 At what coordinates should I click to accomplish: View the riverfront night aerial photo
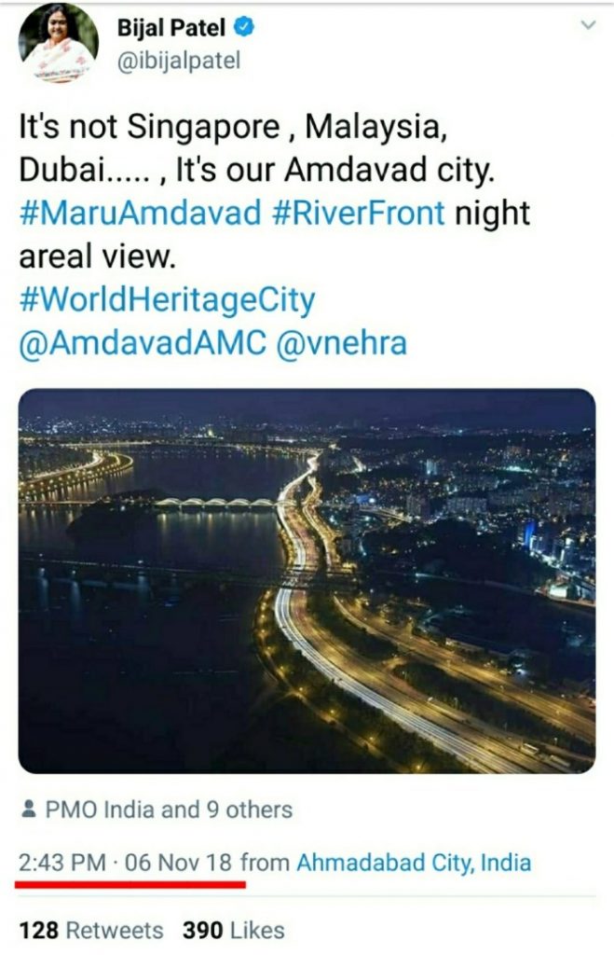[x=307, y=581]
